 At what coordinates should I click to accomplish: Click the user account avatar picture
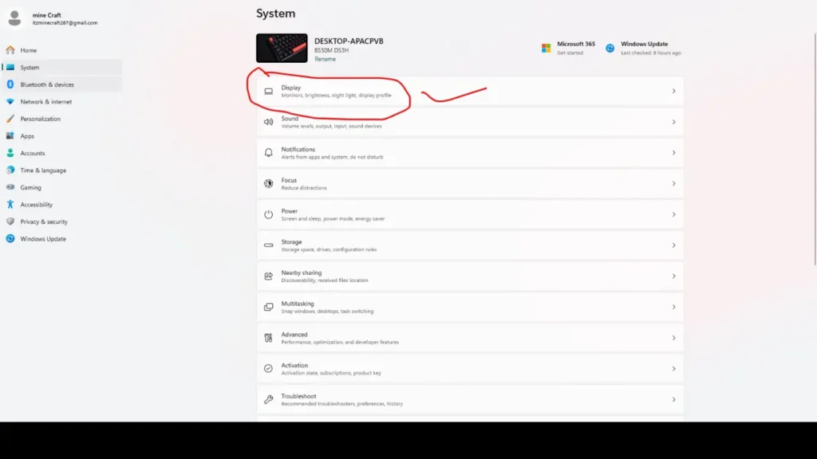point(14,18)
